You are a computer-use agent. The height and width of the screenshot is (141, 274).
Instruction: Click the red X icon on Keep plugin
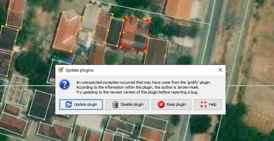[161, 104]
